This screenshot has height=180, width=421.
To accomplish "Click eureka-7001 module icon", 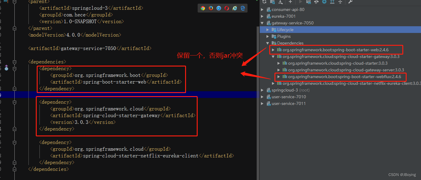I will tap(269, 16).
